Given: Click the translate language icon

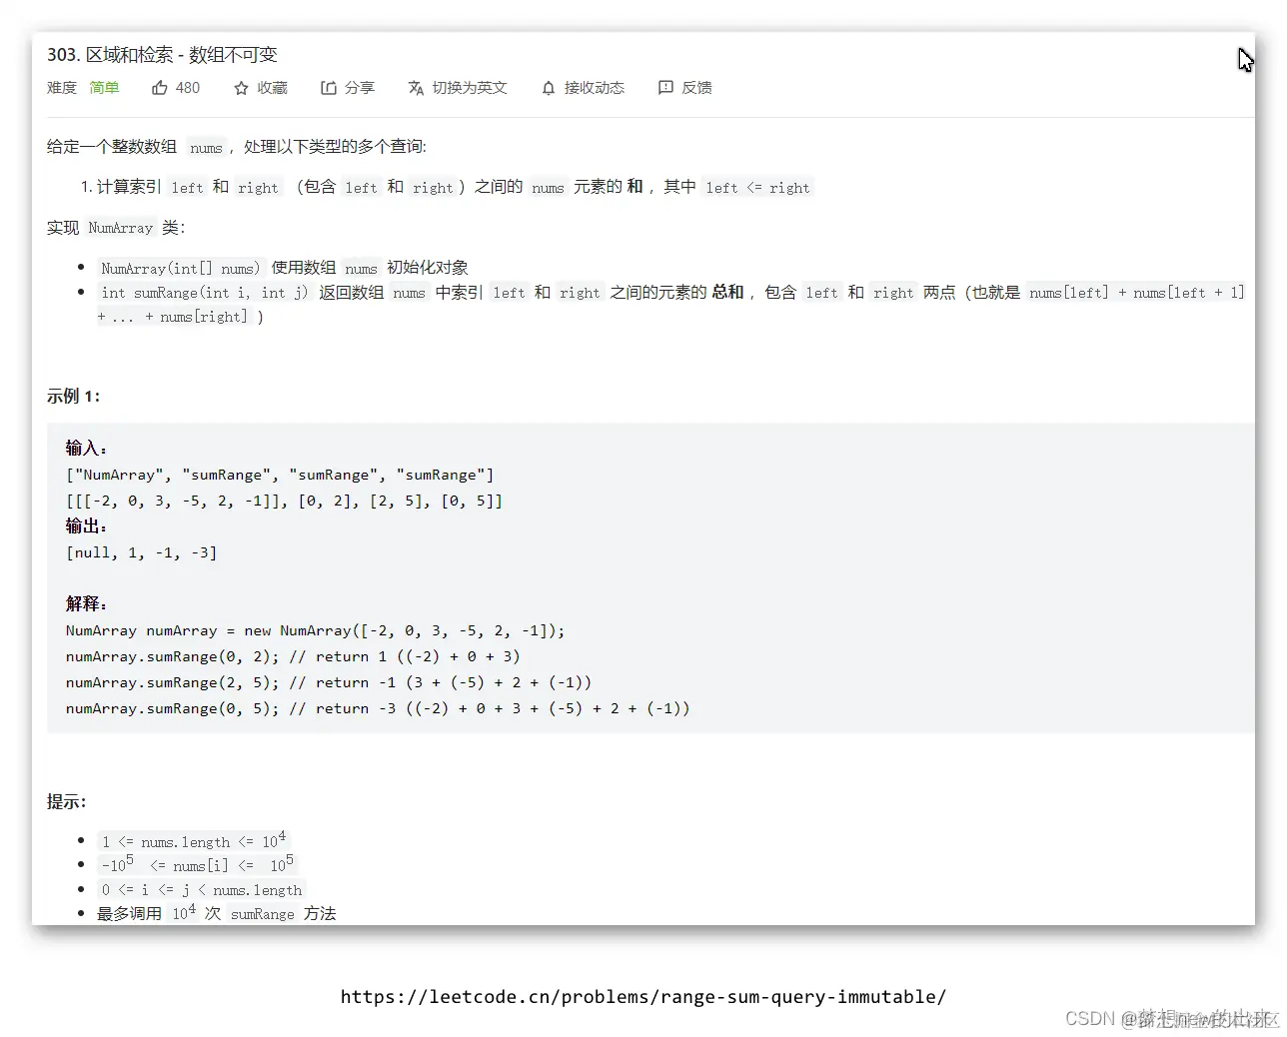Looking at the screenshot, I should [416, 88].
